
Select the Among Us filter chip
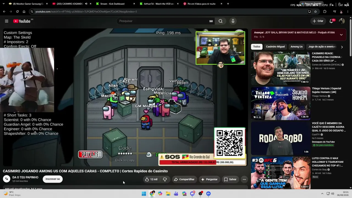[x=296, y=47]
